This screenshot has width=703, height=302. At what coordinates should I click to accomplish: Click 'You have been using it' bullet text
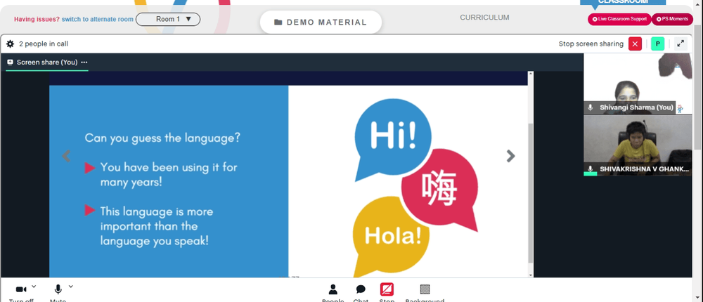pyautogui.click(x=169, y=175)
